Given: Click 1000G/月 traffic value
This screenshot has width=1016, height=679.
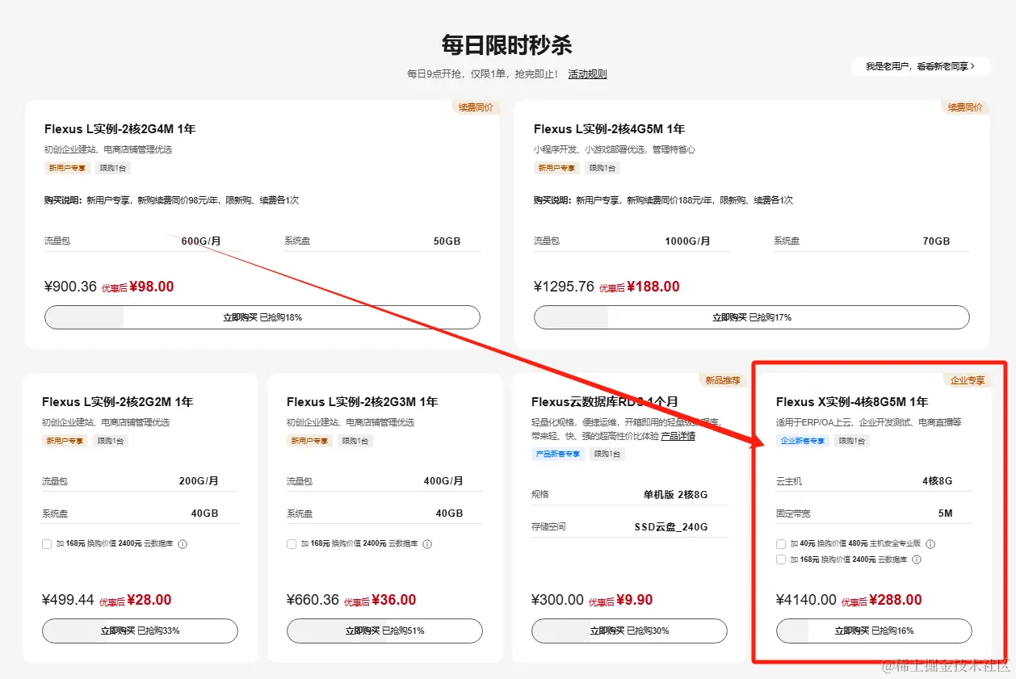Looking at the screenshot, I should point(687,241).
